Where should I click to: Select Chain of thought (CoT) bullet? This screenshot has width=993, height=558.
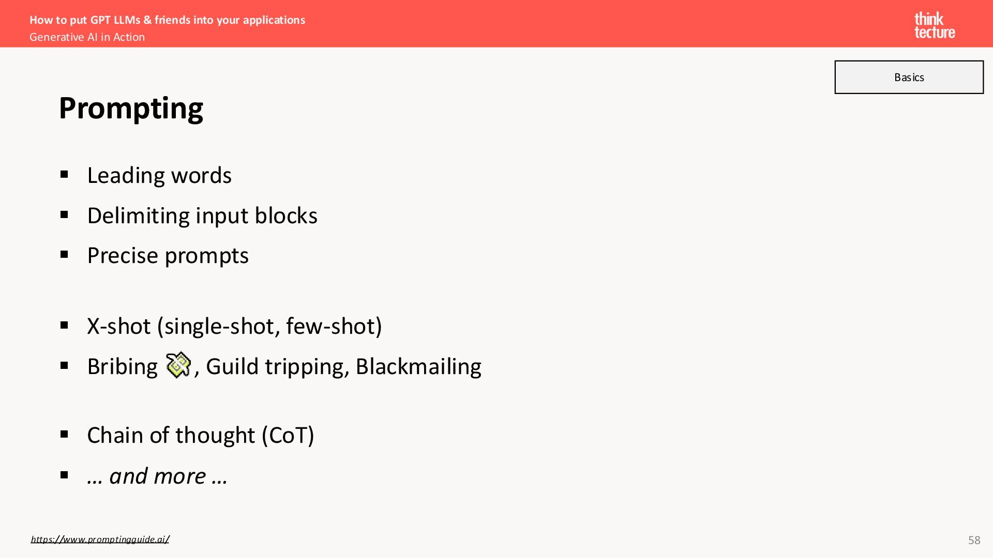pos(201,435)
